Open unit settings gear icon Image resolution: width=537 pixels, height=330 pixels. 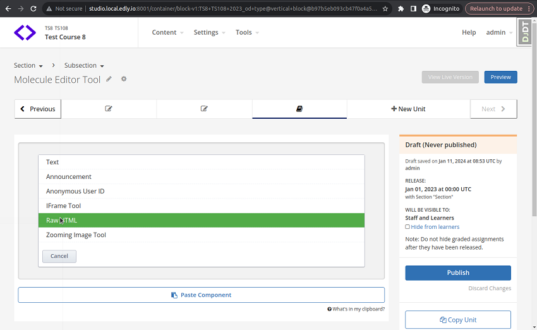(x=124, y=79)
